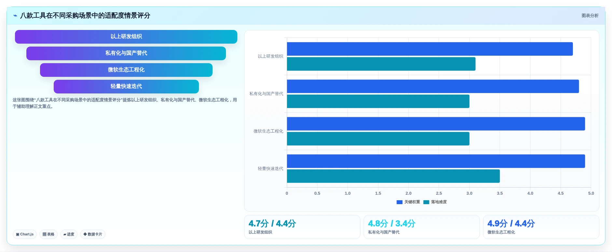
Task: Click the teal 落地难度 bar for 以上研发组织
Action: pyautogui.click(x=381, y=64)
